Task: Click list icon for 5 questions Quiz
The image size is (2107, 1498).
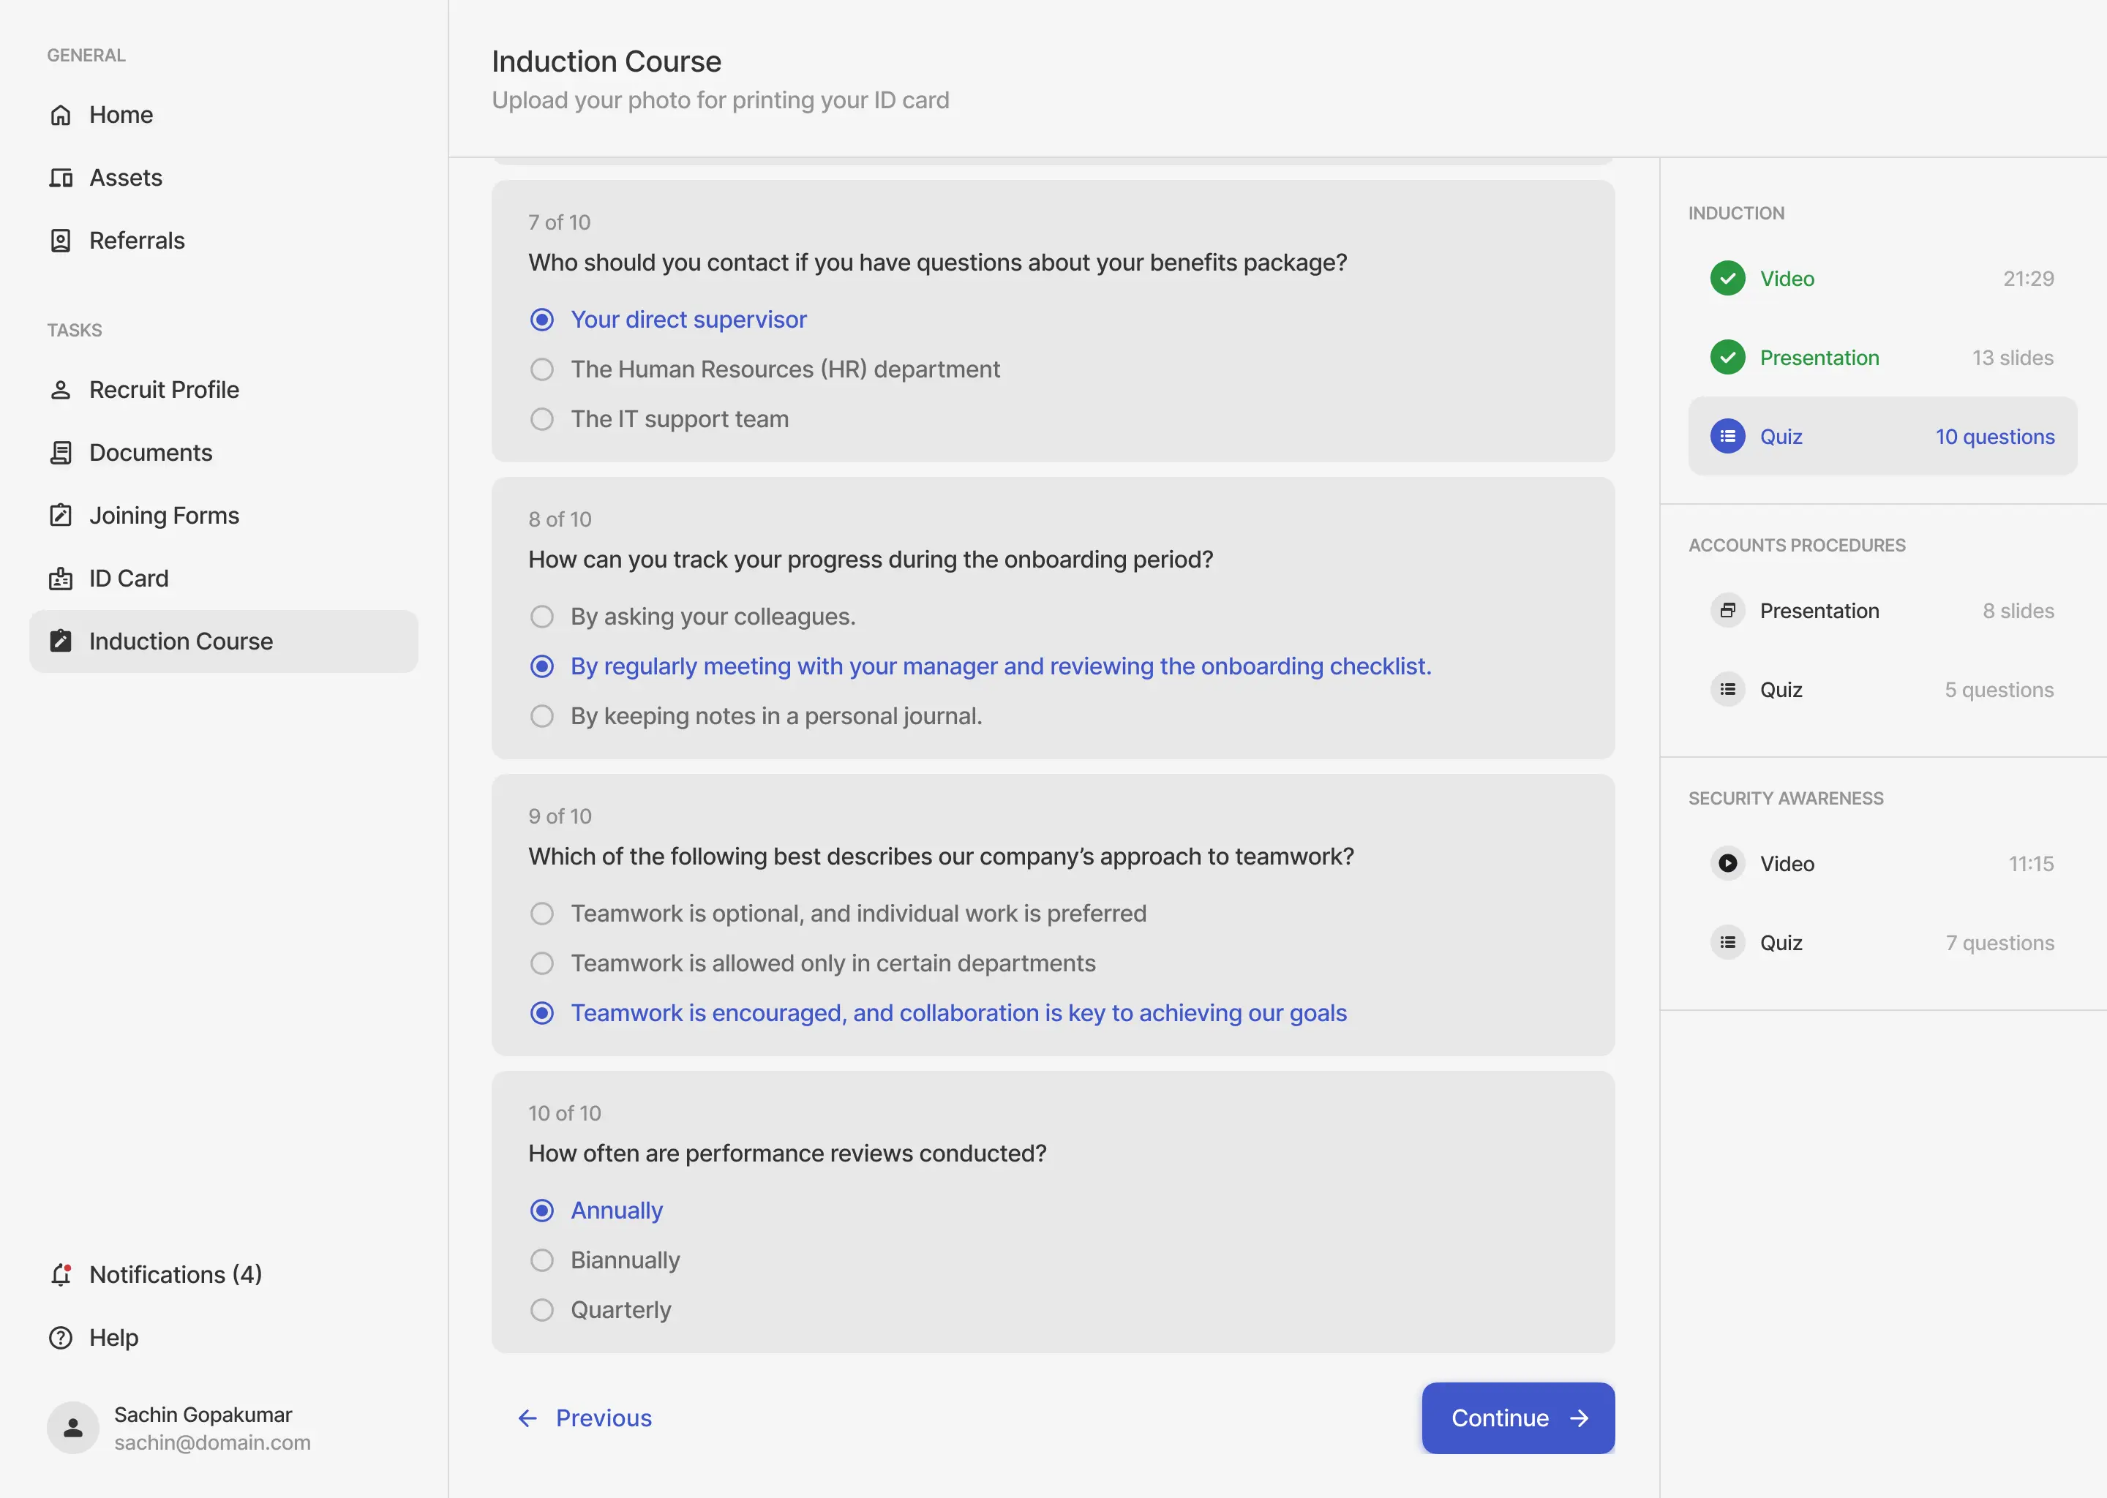Action: (1728, 690)
